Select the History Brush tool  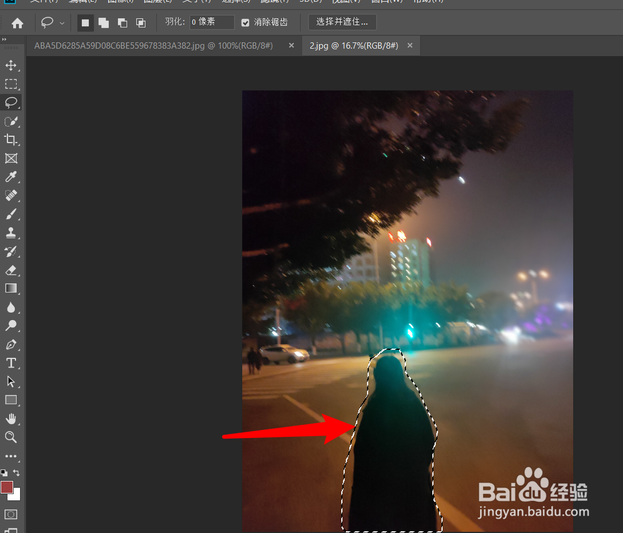(x=11, y=251)
